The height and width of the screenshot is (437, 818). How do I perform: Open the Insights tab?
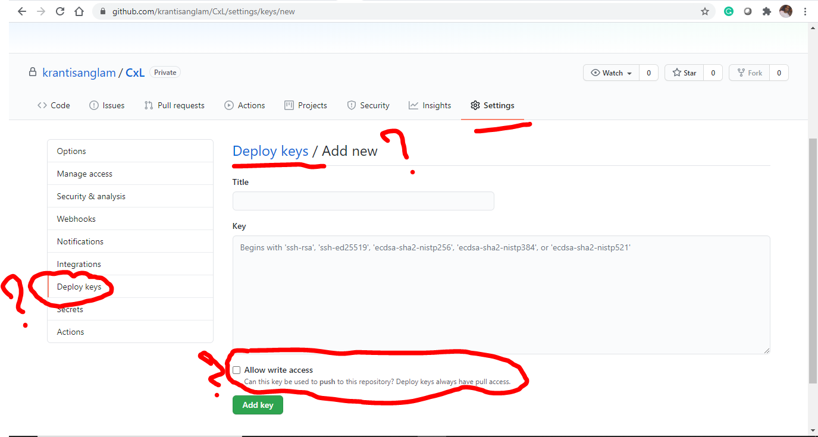click(x=430, y=105)
